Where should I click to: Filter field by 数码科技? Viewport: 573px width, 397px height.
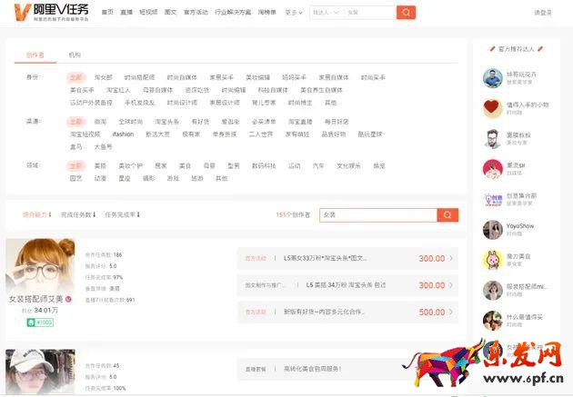click(x=264, y=165)
